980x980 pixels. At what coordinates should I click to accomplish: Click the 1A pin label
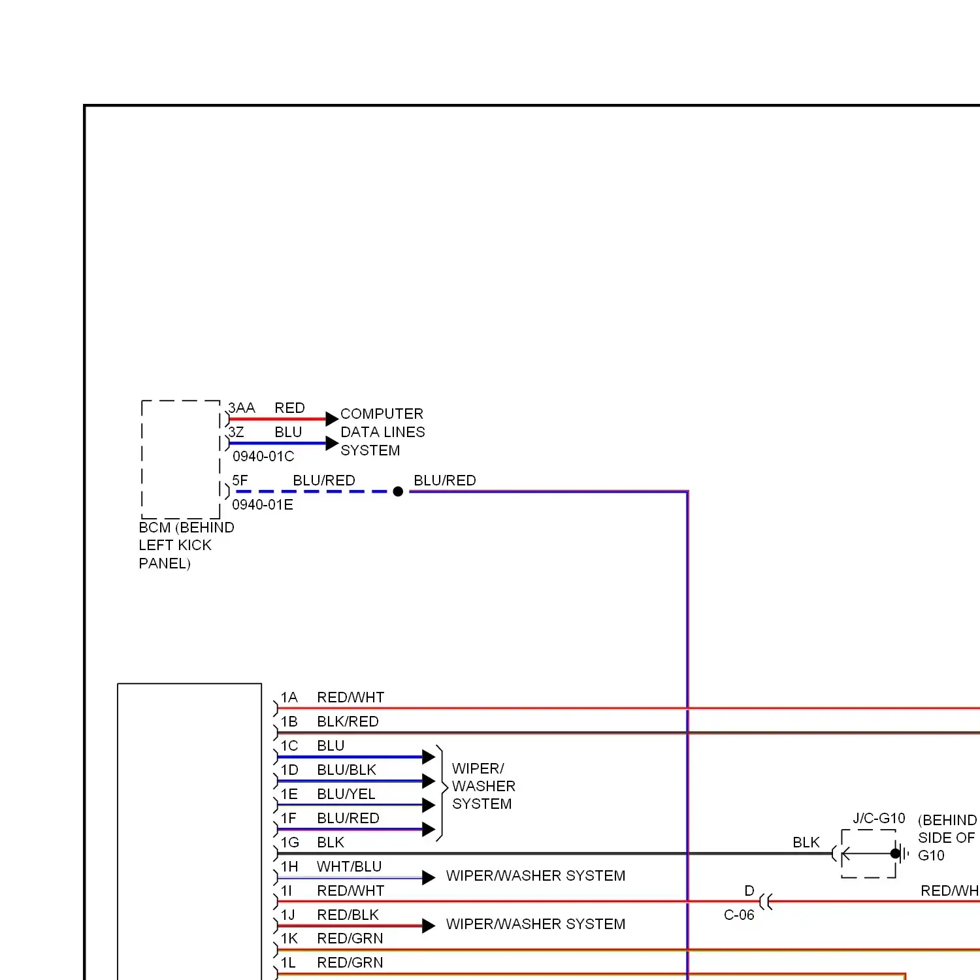click(x=289, y=697)
